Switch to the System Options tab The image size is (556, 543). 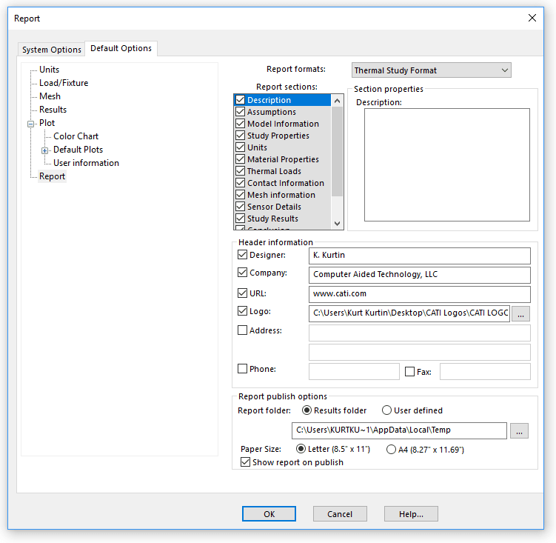point(52,50)
